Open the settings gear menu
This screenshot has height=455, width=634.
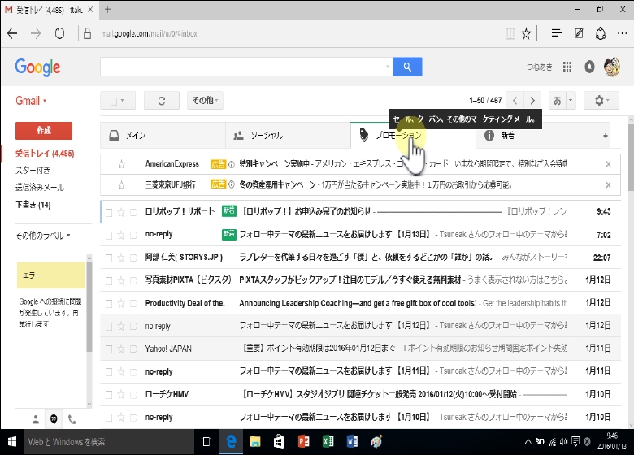601,100
